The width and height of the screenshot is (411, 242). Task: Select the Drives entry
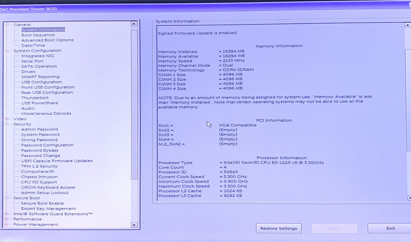tap(28, 72)
